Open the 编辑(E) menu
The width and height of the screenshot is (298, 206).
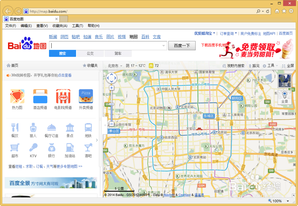click(x=26, y=26)
